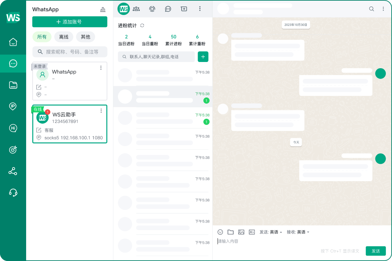Open 接收 language dropdown 英语
The image size is (392, 261).
303,232
